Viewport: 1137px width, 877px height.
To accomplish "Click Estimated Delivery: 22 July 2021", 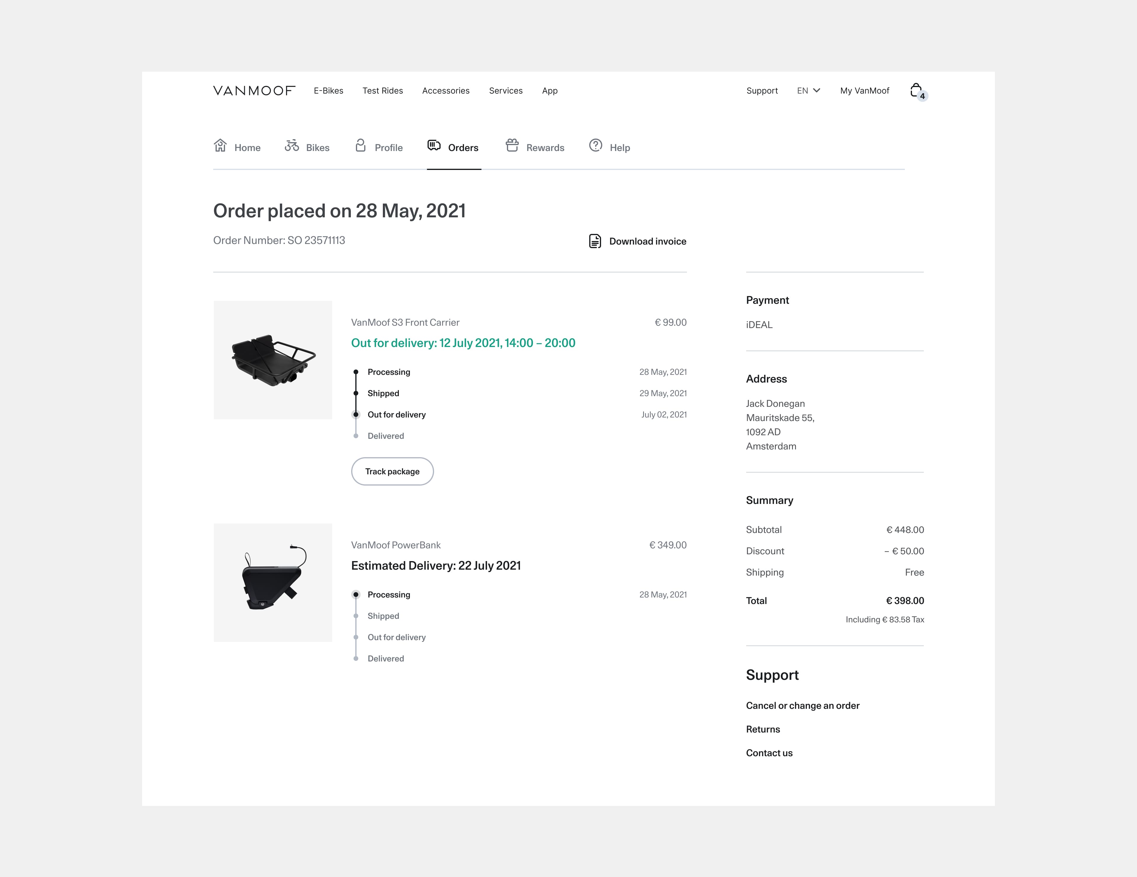I will [x=436, y=566].
